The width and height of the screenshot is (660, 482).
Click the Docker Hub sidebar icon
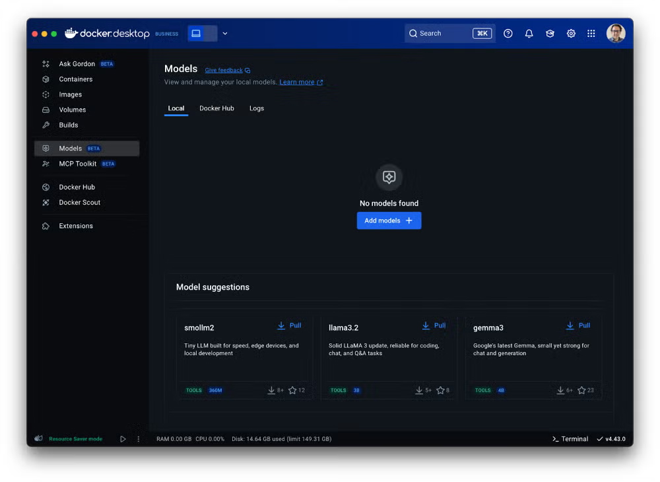[46, 188]
